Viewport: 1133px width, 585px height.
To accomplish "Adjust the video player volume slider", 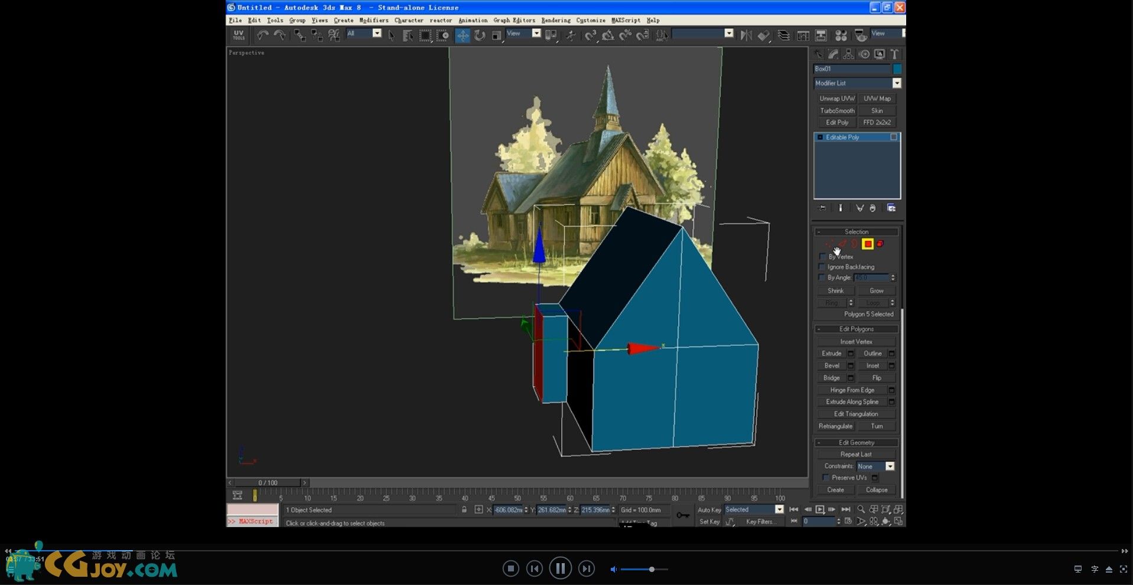I will point(644,569).
